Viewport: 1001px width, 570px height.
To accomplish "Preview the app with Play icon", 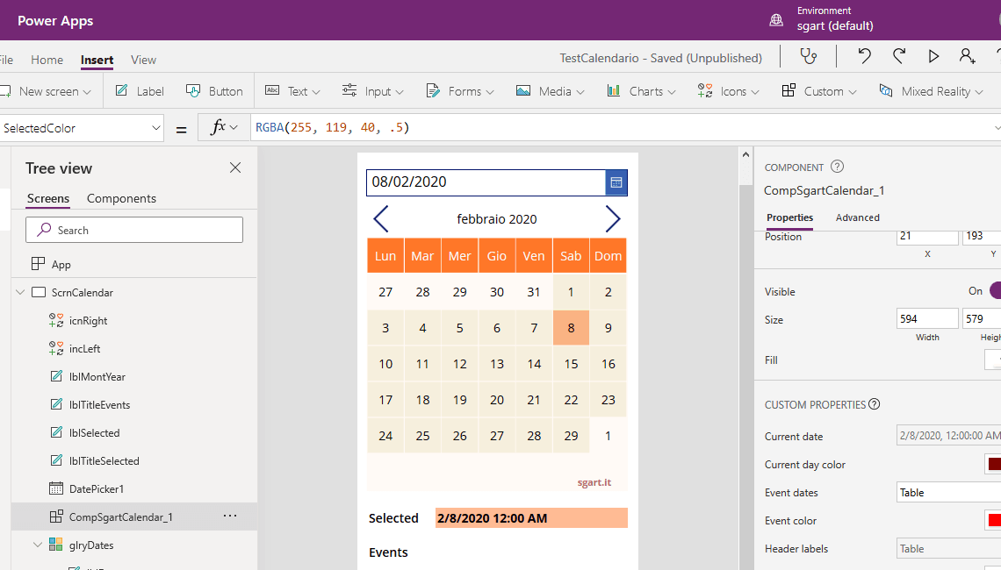I will (933, 57).
